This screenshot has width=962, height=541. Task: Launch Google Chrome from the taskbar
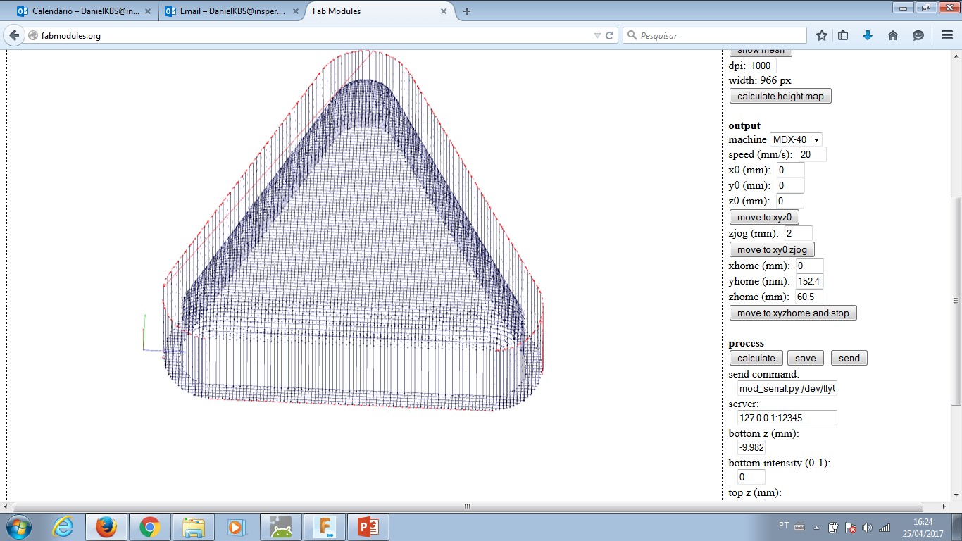[149, 527]
